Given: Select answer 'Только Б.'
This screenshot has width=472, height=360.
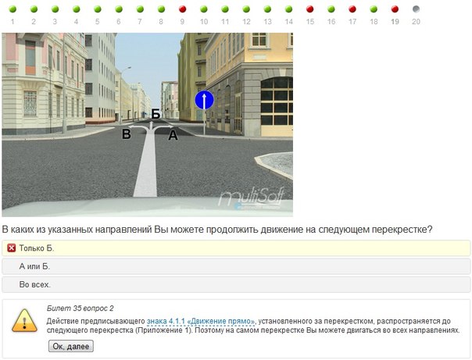Looking at the screenshot, I should [x=236, y=248].
